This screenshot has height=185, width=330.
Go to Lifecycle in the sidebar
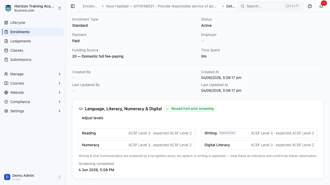pos(33,23)
